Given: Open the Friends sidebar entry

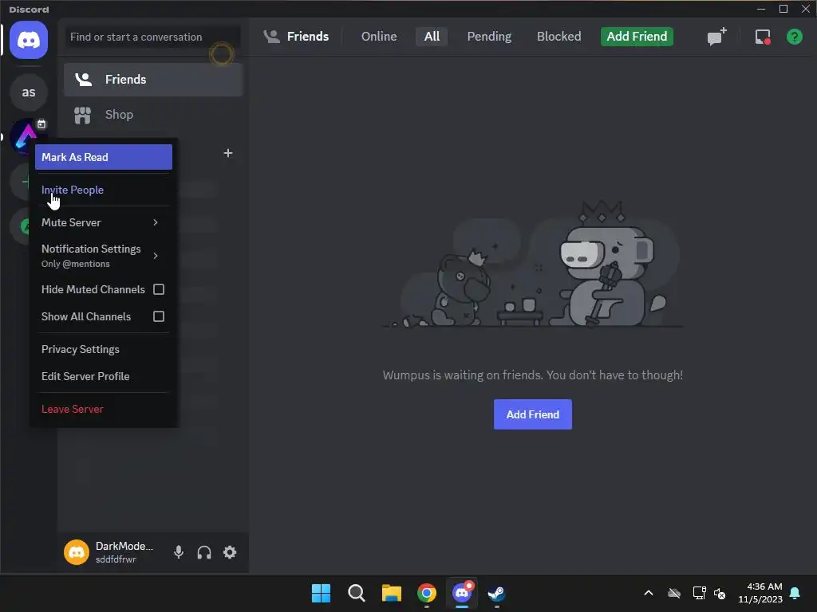Looking at the screenshot, I should pos(153,80).
